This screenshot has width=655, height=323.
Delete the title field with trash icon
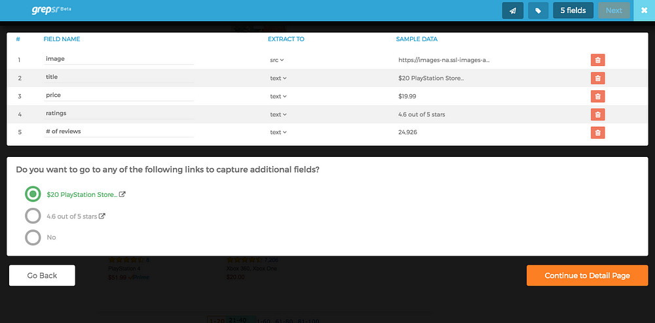click(x=598, y=78)
